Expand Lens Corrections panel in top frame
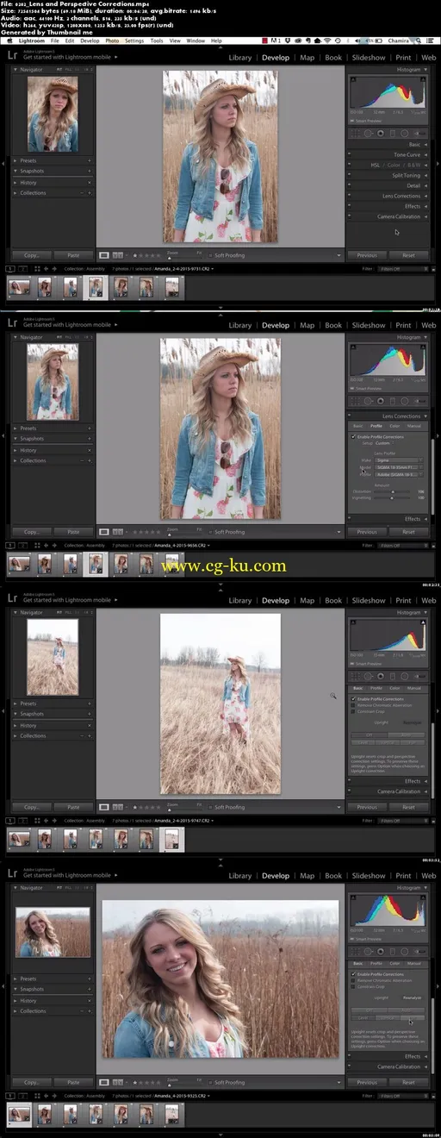This screenshot has width=441, height=1138. click(x=387, y=196)
